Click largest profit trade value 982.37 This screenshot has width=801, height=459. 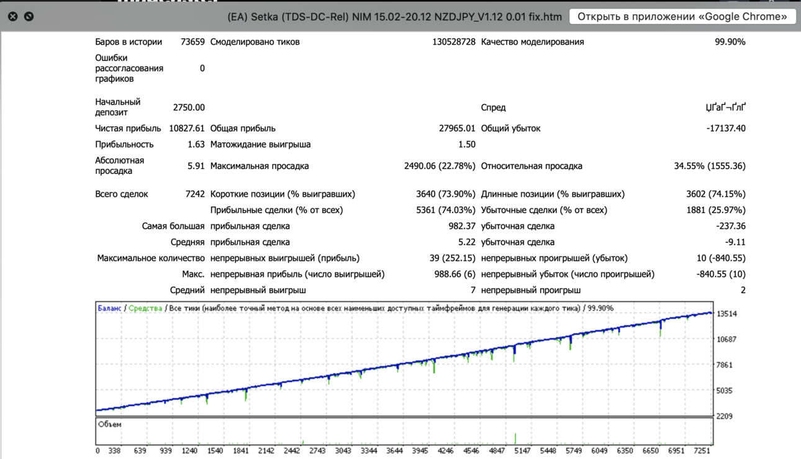[462, 226]
